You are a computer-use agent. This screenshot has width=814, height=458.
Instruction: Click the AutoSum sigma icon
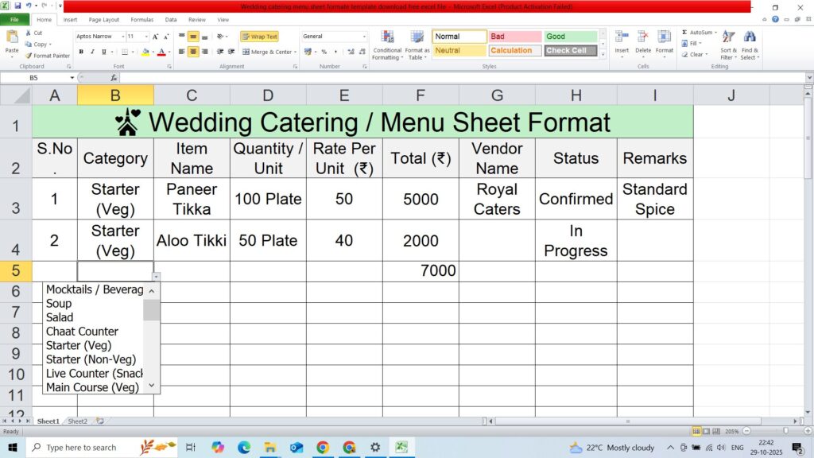[x=684, y=33]
